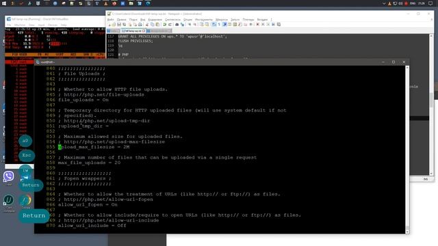Toggle Synchronize Vertical Scrolling in Notepad++

201,25
